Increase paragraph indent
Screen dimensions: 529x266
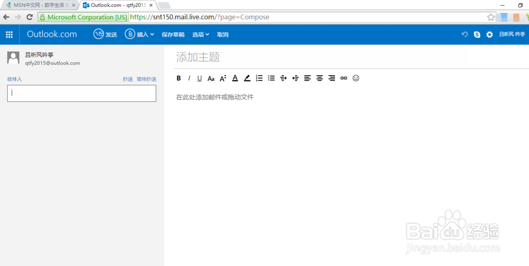296,78
